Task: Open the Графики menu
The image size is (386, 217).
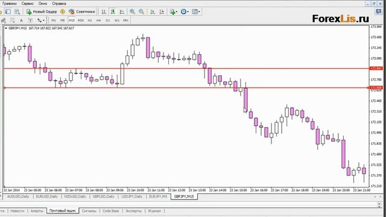Action: click(10, 4)
